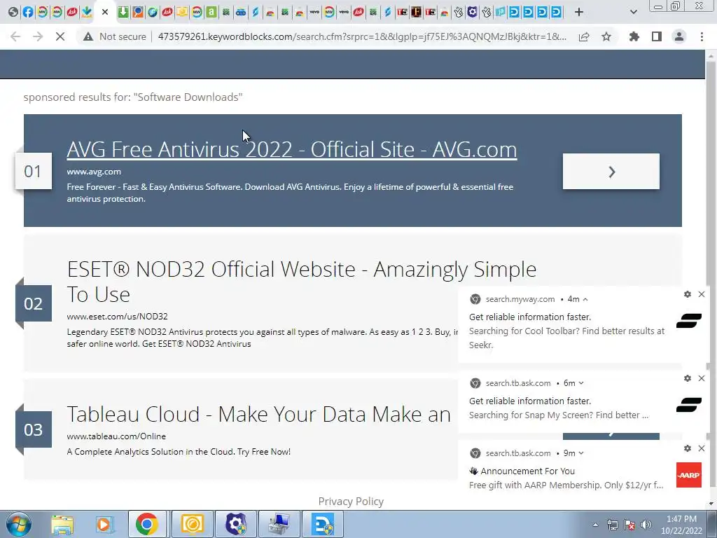Screen dimensions: 717x538
Task: Open the blue D app in taskbar
Action: click(x=323, y=524)
